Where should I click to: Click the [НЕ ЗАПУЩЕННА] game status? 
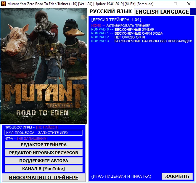32,139
